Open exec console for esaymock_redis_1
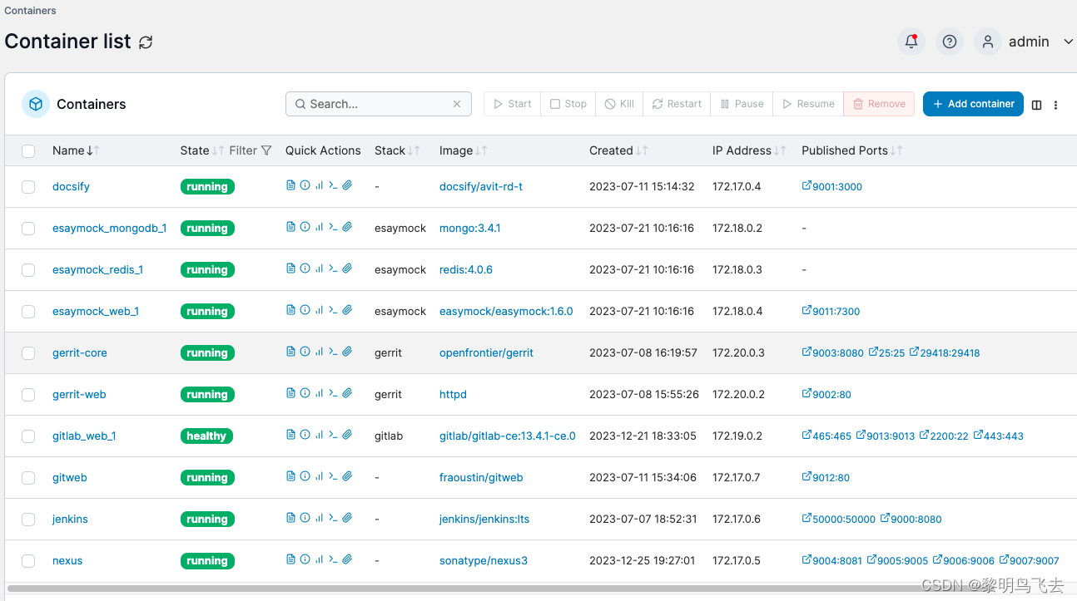The height and width of the screenshot is (601, 1077). pyautogui.click(x=333, y=268)
